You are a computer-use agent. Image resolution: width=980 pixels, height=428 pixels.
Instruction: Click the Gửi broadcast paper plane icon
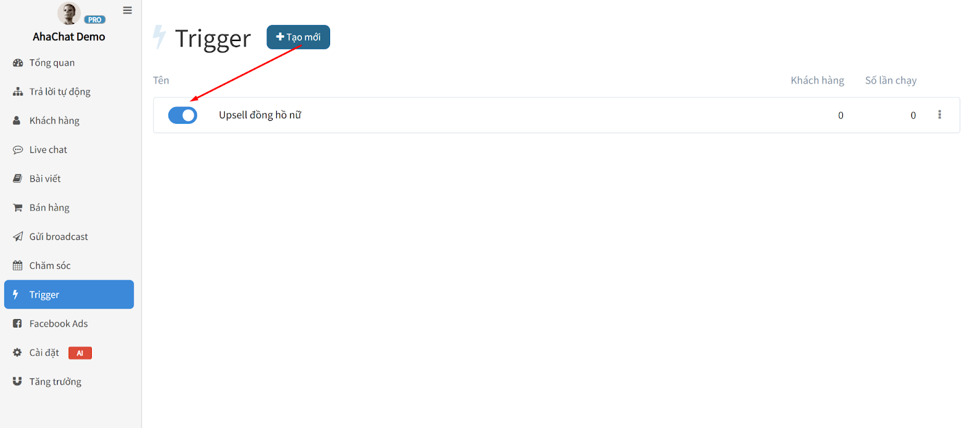18,236
